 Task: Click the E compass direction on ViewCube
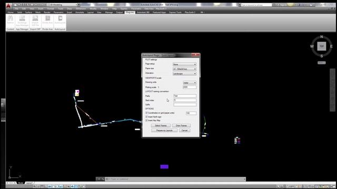tap(331, 46)
